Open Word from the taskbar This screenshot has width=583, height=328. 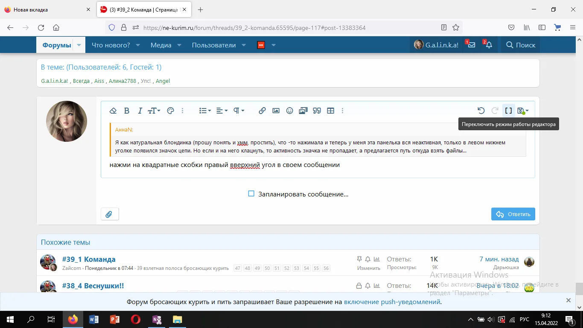point(93,319)
